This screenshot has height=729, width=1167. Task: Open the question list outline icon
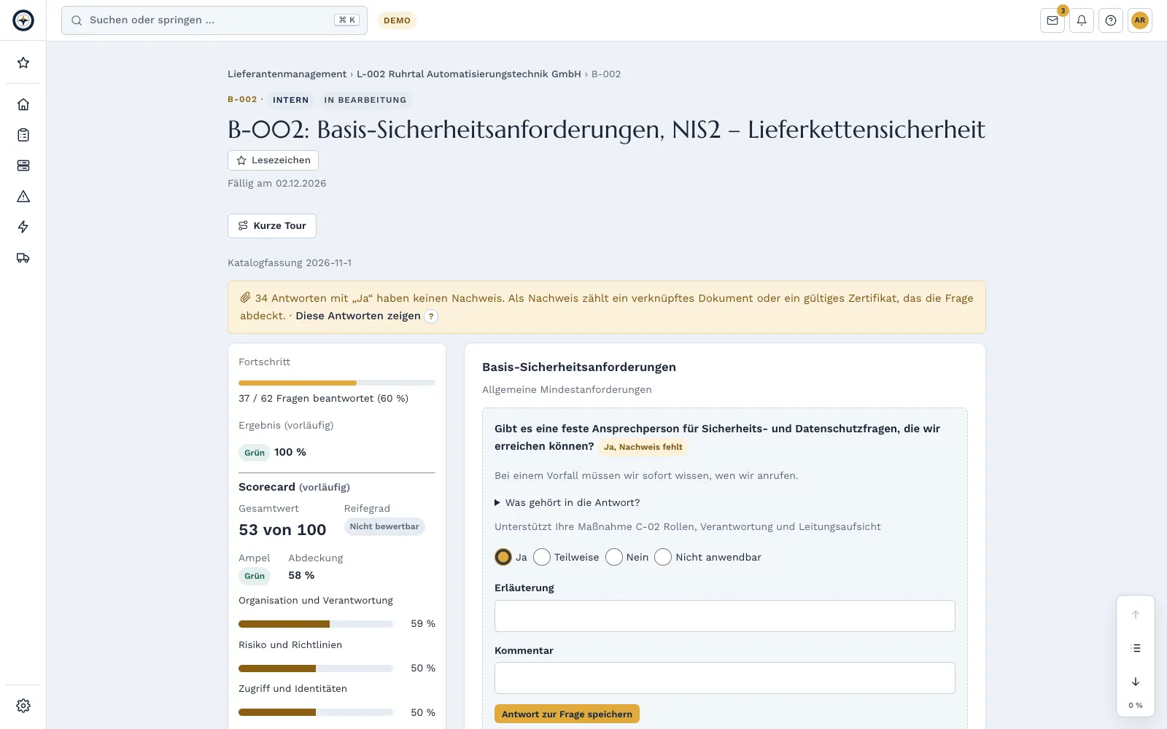pyautogui.click(x=1136, y=648)
